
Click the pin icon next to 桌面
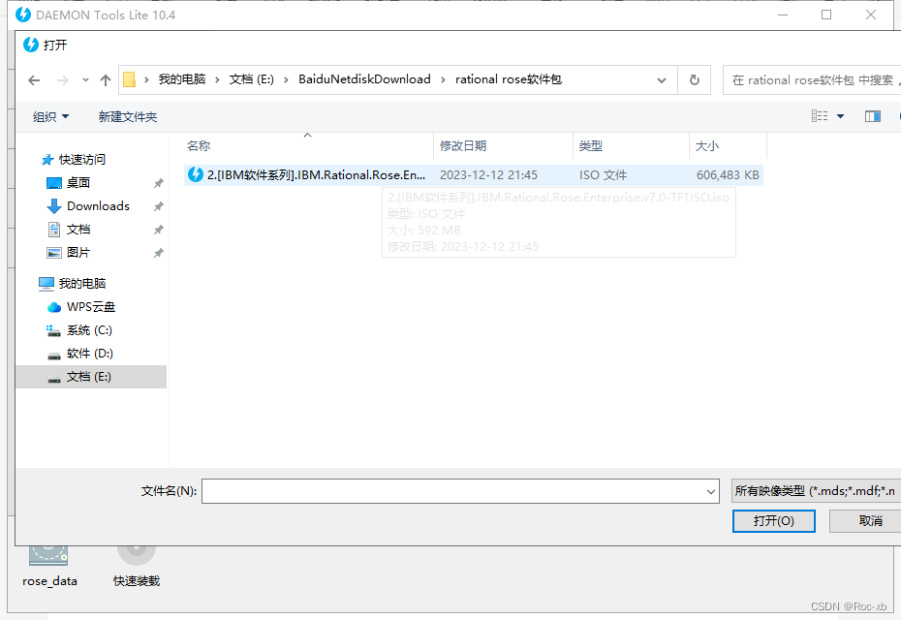point(159,183)
